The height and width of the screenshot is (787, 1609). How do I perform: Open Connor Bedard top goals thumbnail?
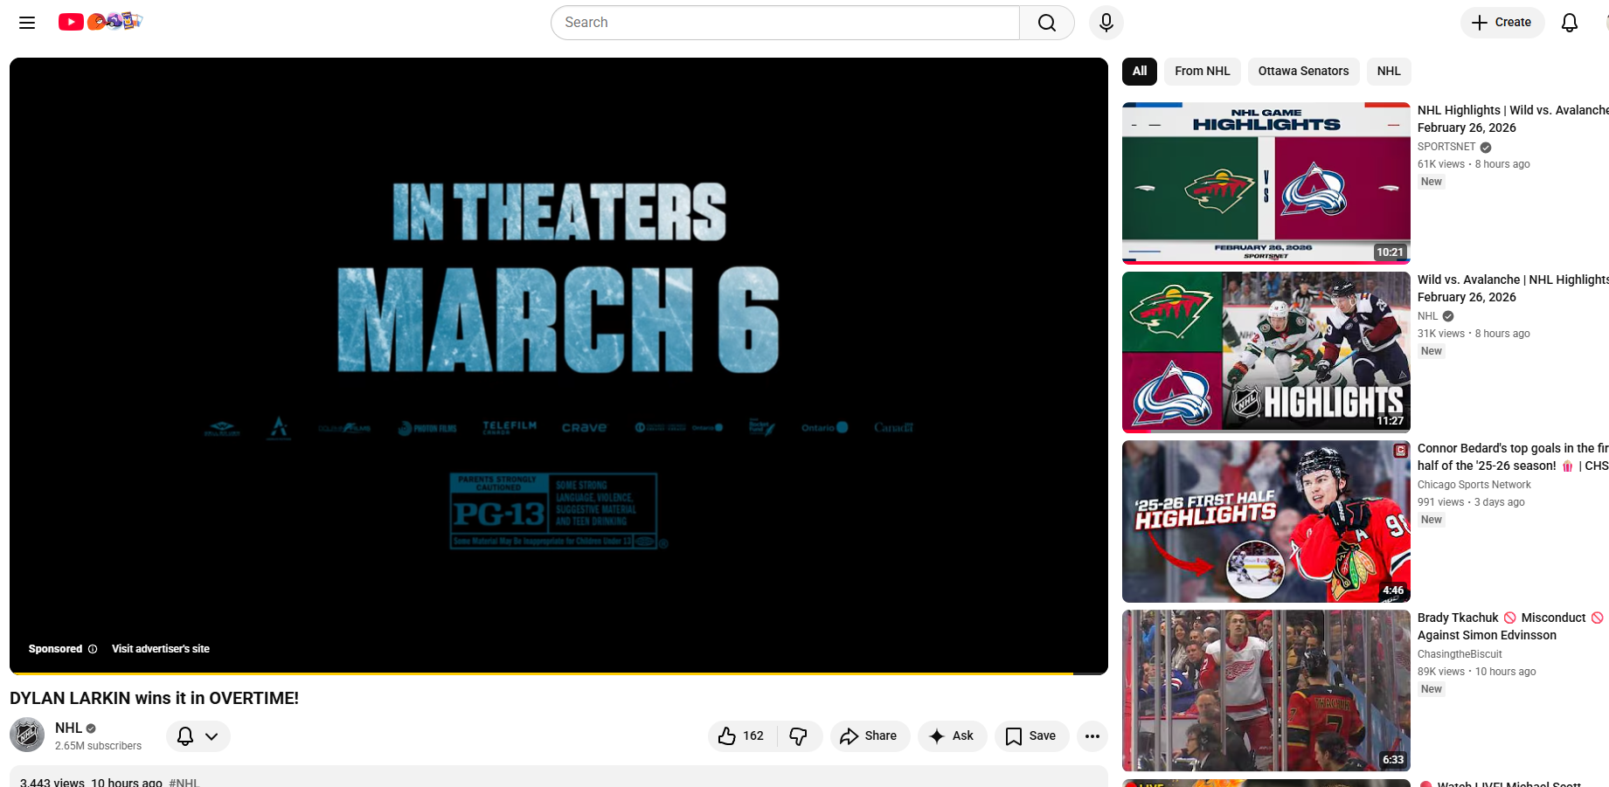tap(1266, 521)
